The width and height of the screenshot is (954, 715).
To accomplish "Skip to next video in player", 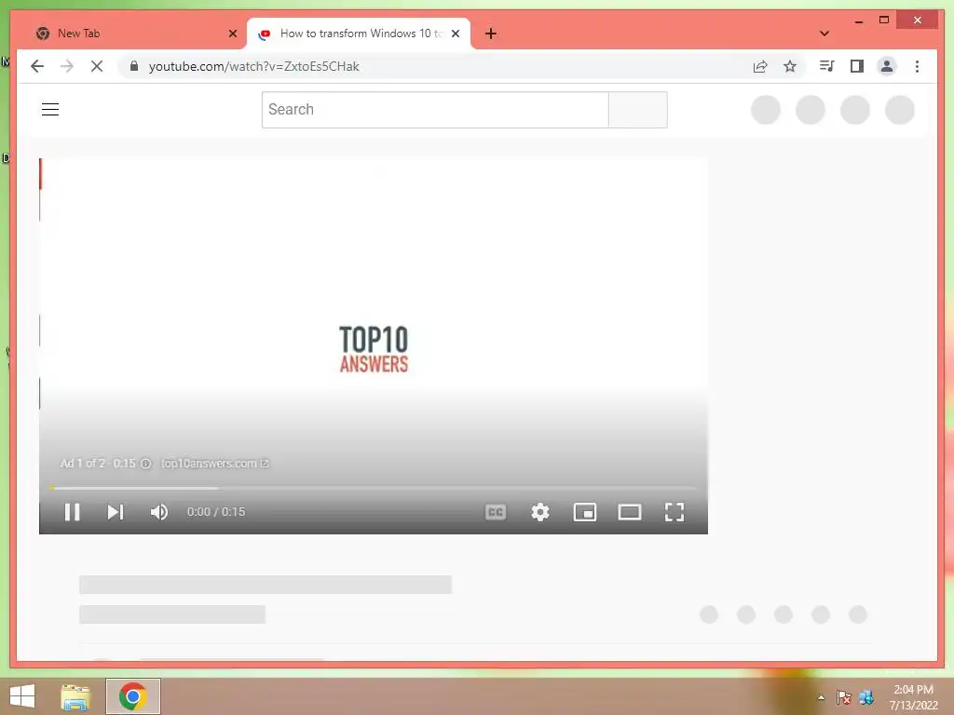I will [x=115, y=512].
